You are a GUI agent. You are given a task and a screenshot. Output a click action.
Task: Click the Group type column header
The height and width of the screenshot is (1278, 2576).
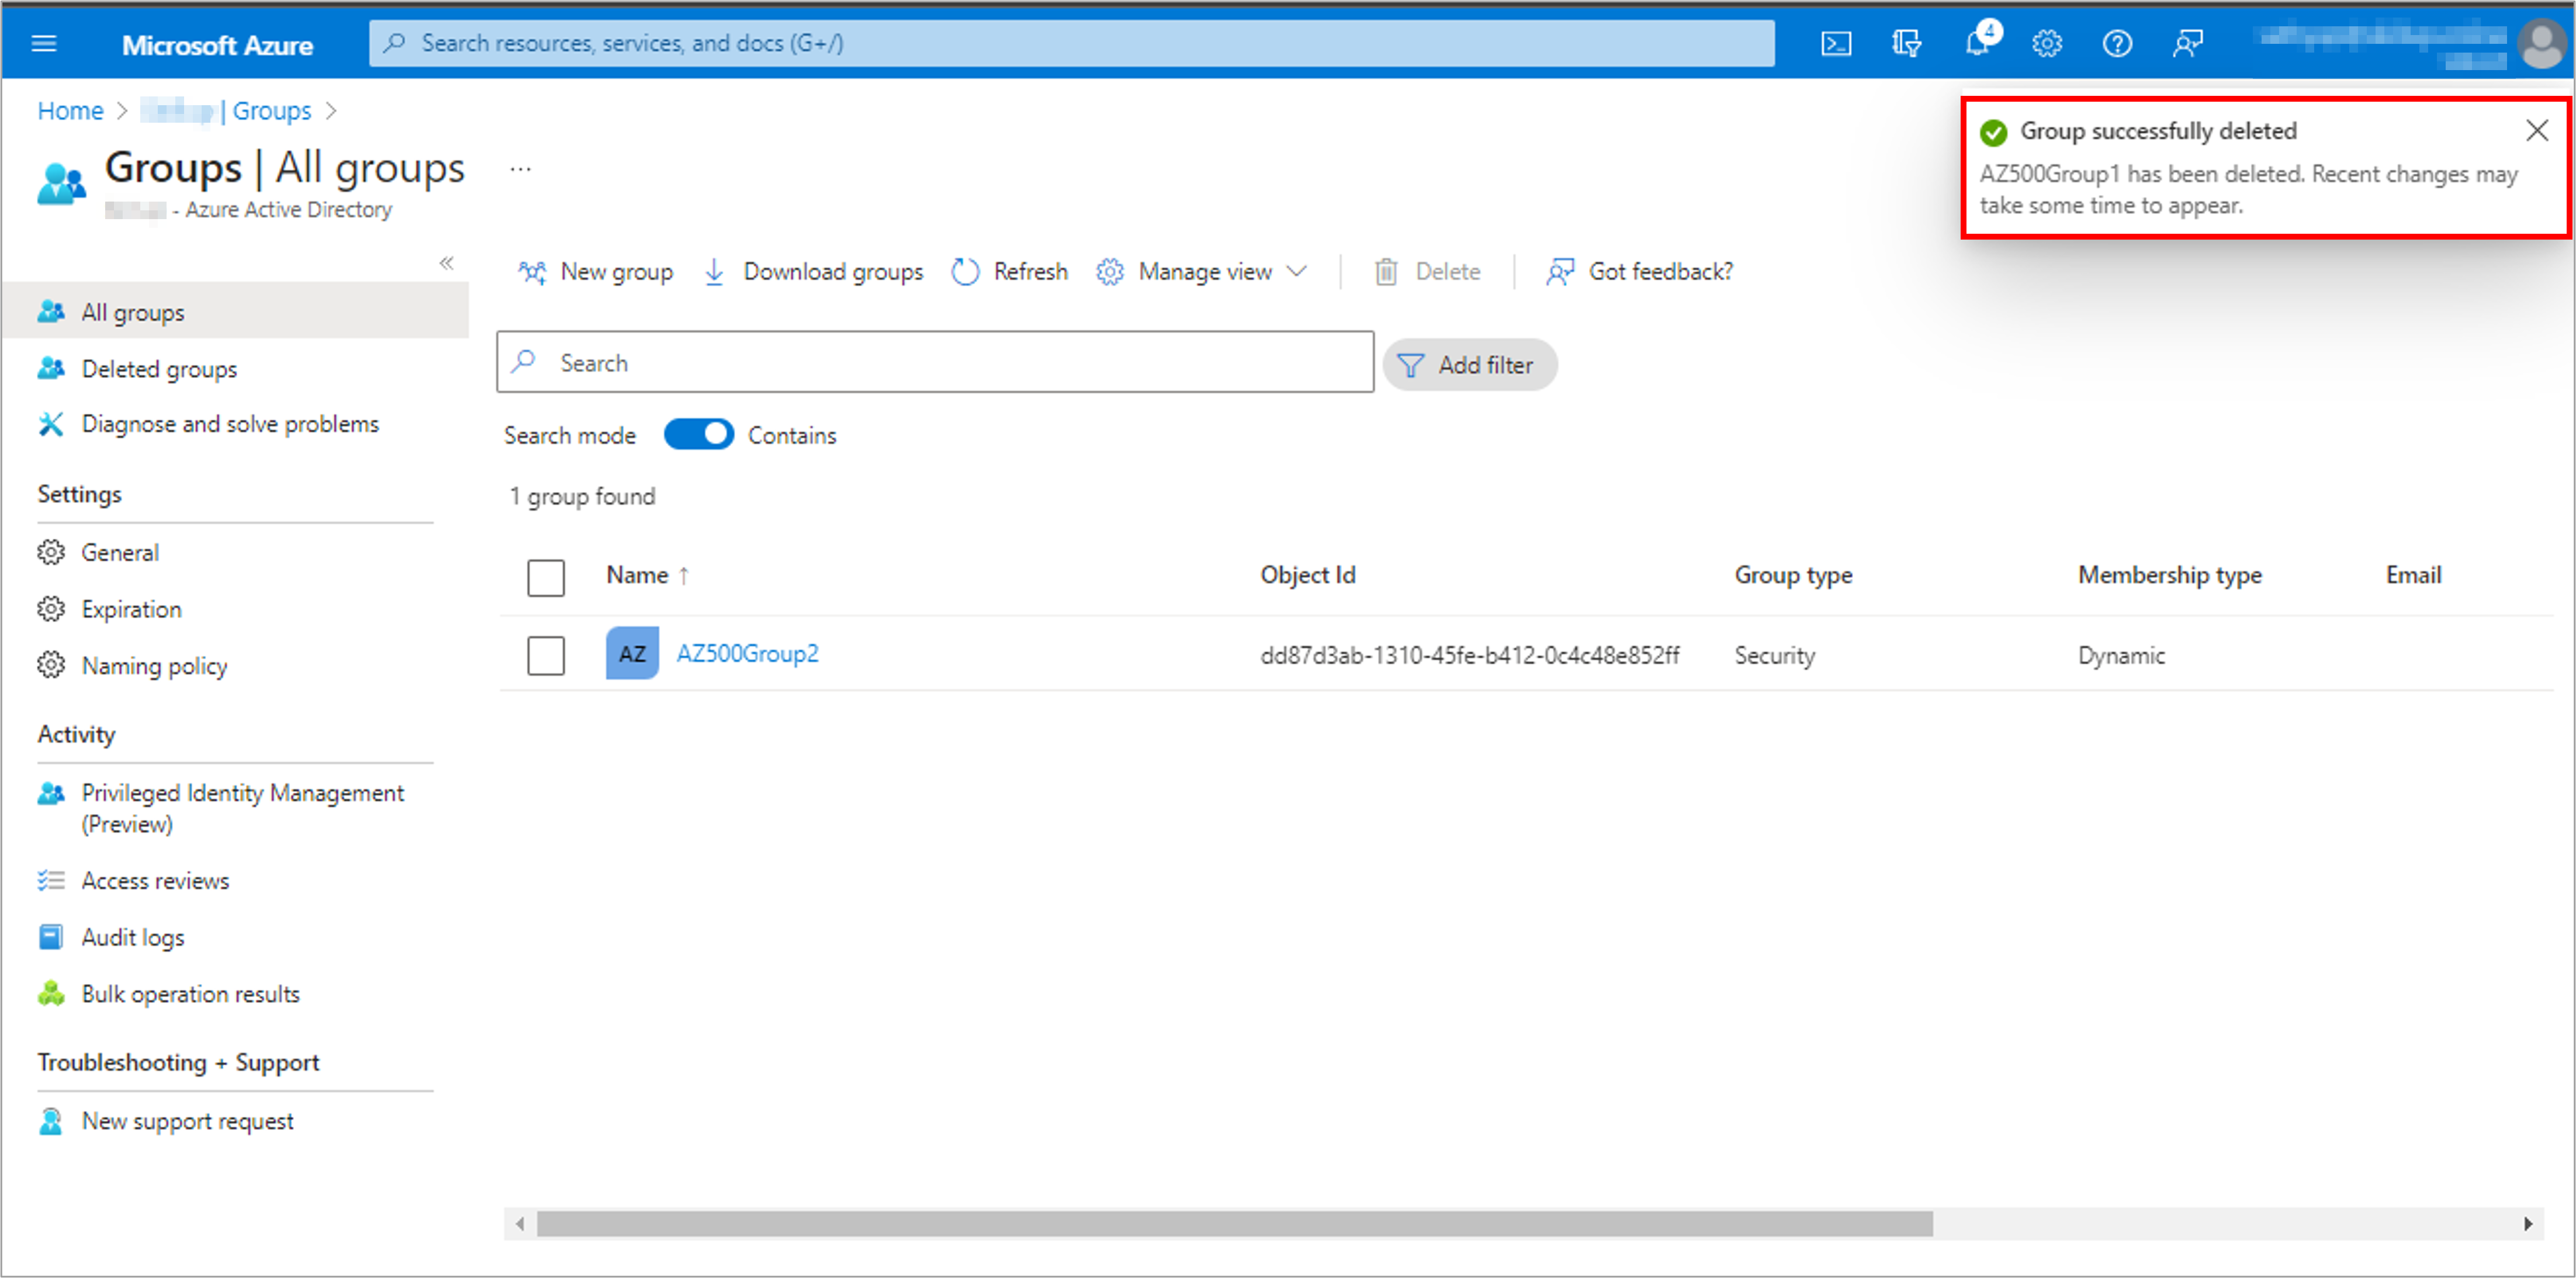point(1793,575)
